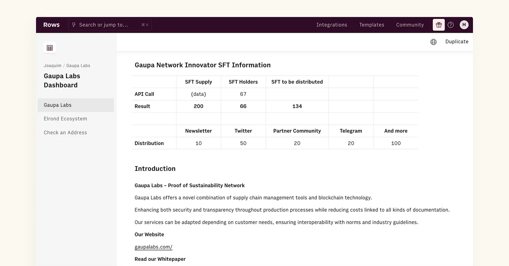Select the cell with value 67
The height and width of the screenshot is (266, 509).
(243, 94)
